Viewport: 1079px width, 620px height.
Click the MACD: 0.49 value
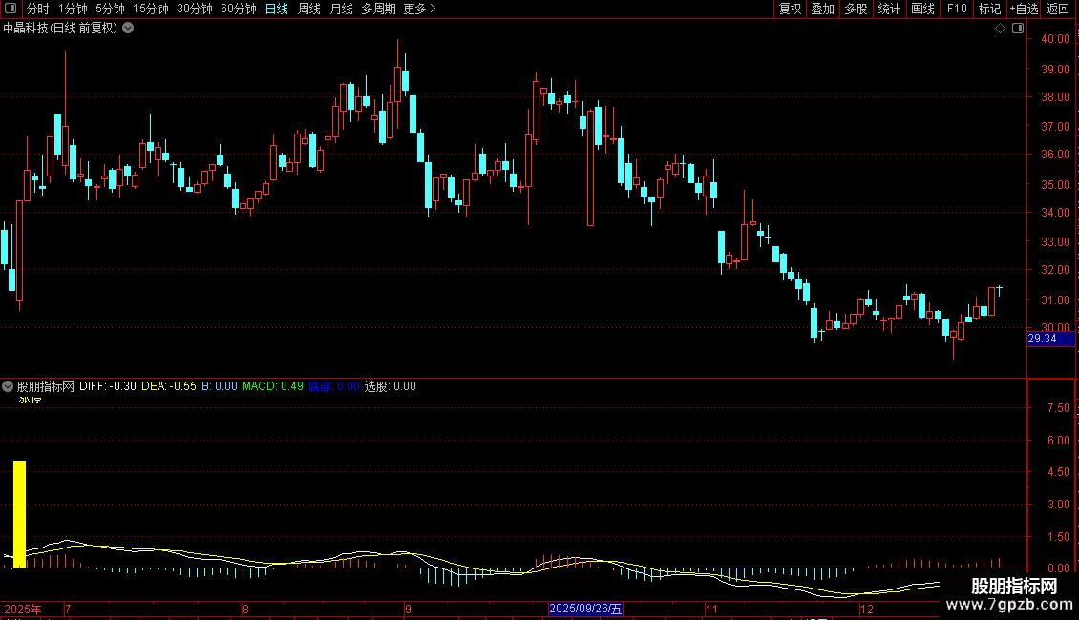[272, 386]
